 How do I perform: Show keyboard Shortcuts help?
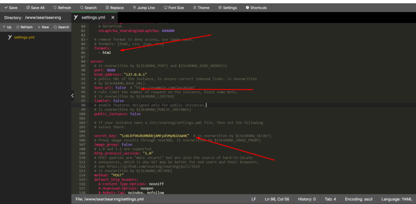pos(256,8)
